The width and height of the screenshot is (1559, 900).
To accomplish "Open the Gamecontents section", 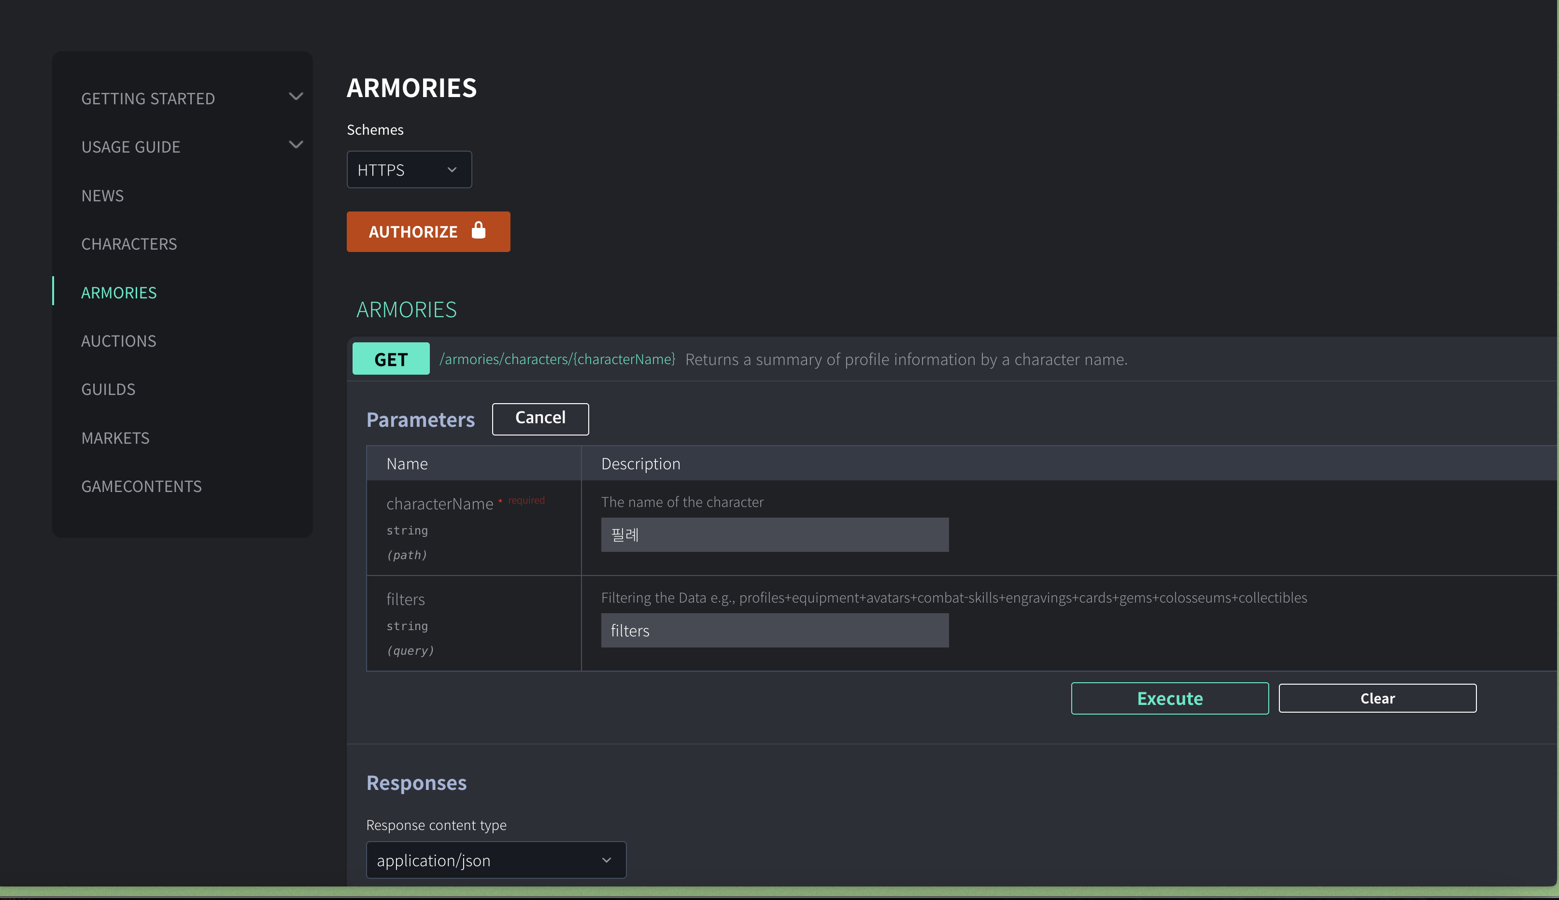I will tap(142, 487).
